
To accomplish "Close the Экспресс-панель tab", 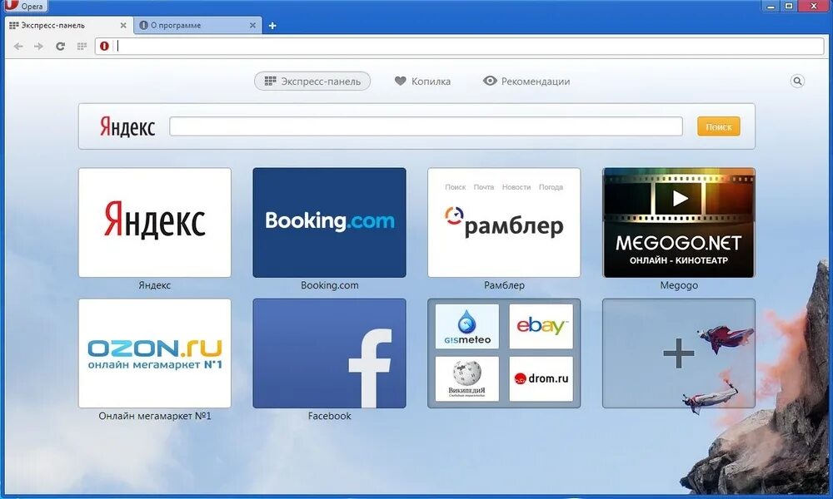I will tap(123, 25).
